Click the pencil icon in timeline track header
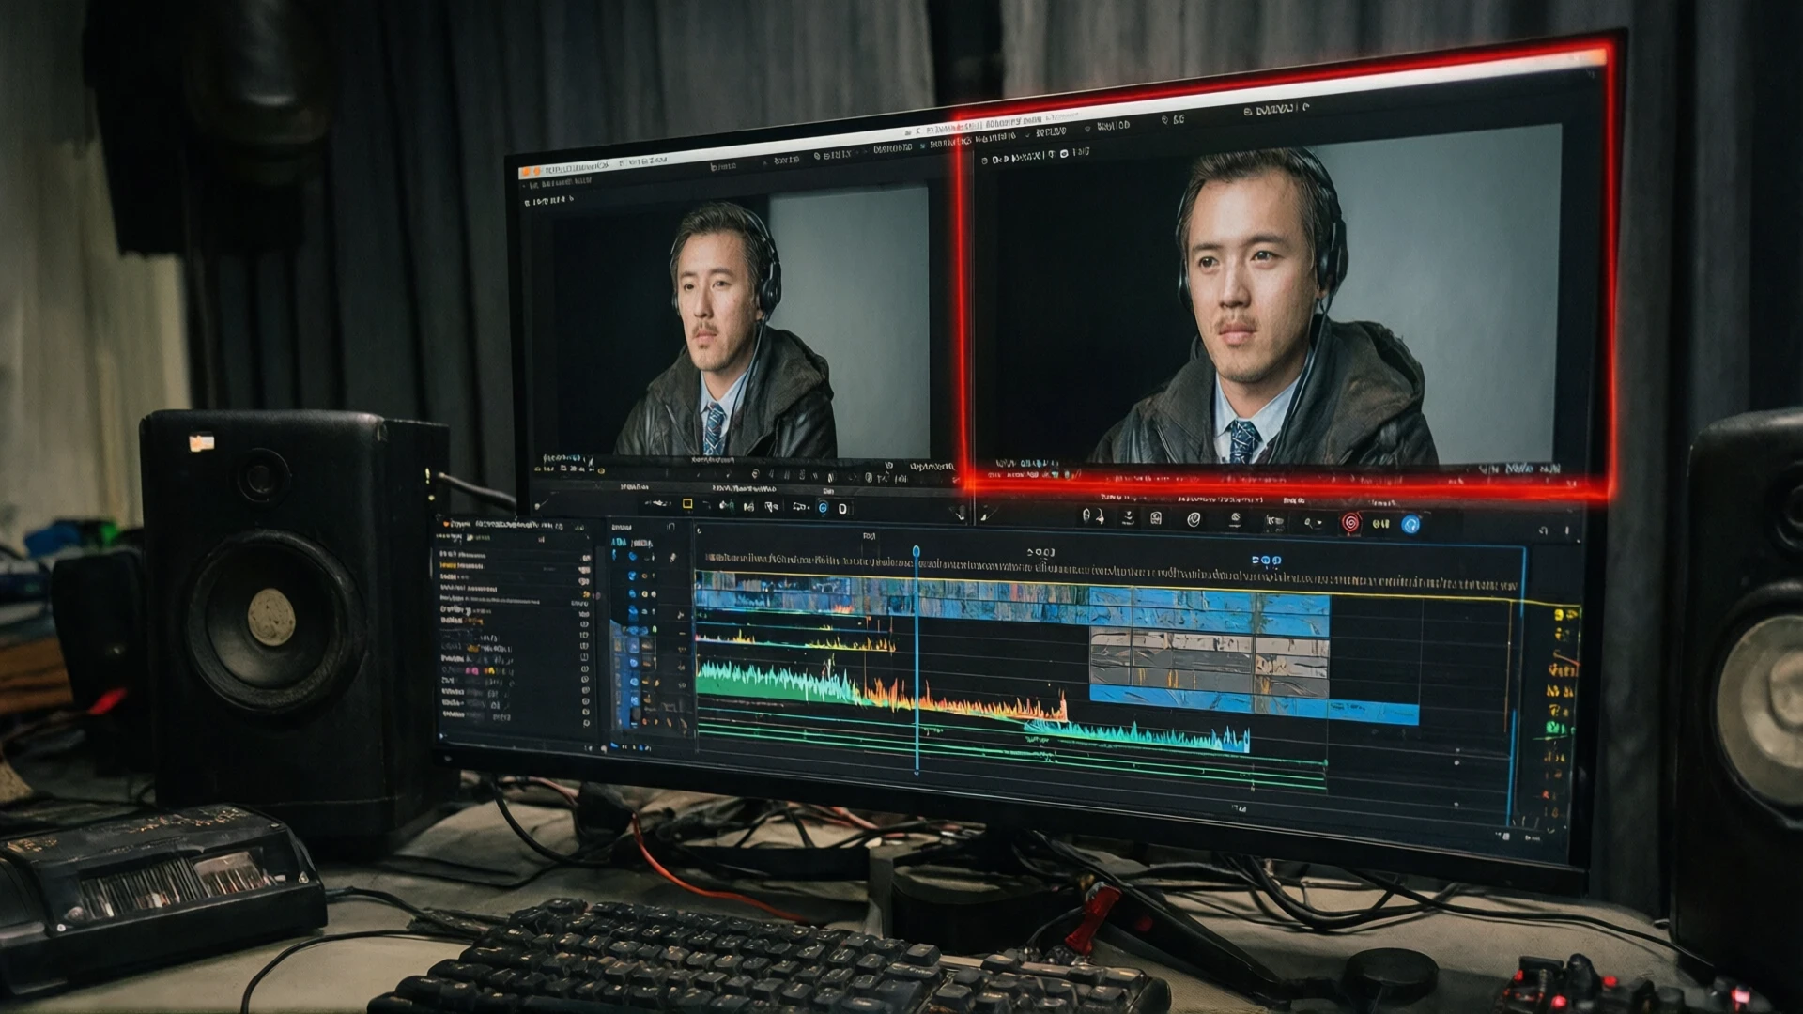Image resolution: width=1803 pixels, height=1014 pixels. coord(672,557)
